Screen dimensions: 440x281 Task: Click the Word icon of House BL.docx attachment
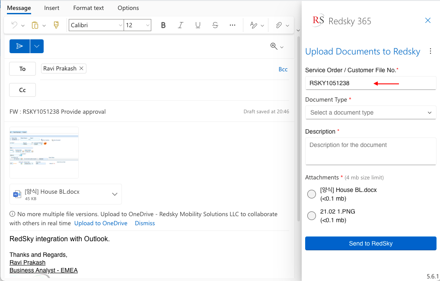pos(17,194)
